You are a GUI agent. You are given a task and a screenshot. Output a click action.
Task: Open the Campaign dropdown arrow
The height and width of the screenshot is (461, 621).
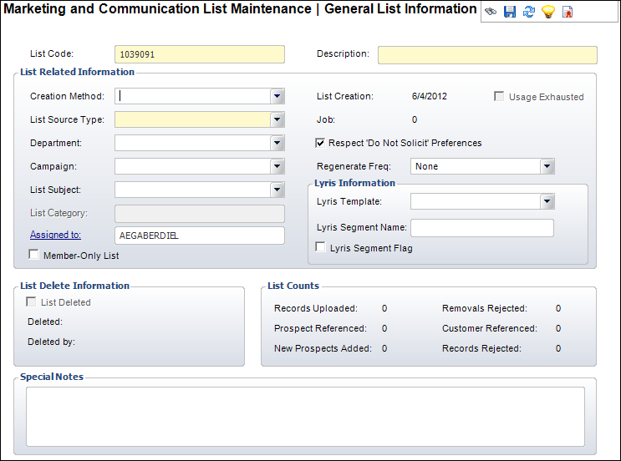click(277, 166)
